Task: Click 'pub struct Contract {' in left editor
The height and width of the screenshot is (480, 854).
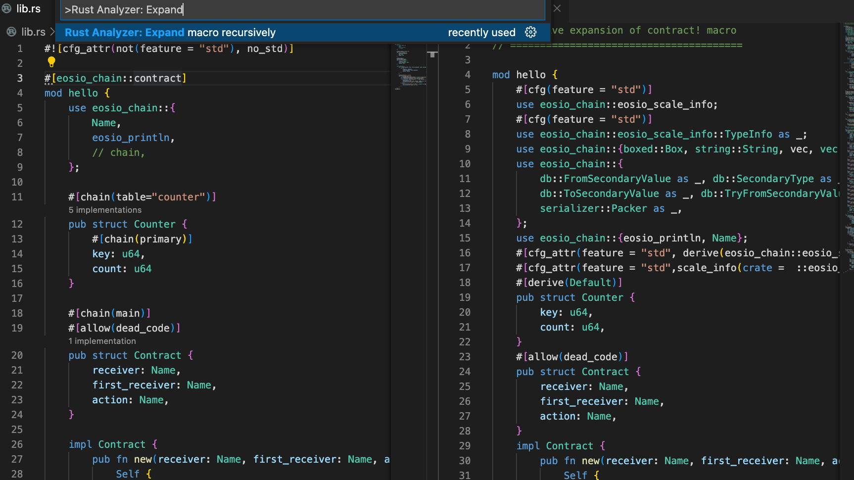Action: pyautogui.click(x=131, y=355)
